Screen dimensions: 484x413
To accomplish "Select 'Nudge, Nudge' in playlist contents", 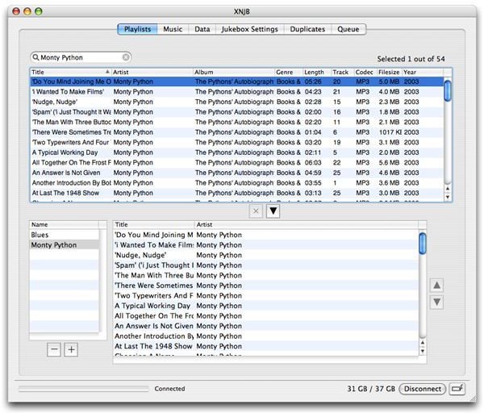I will (266, 255).
